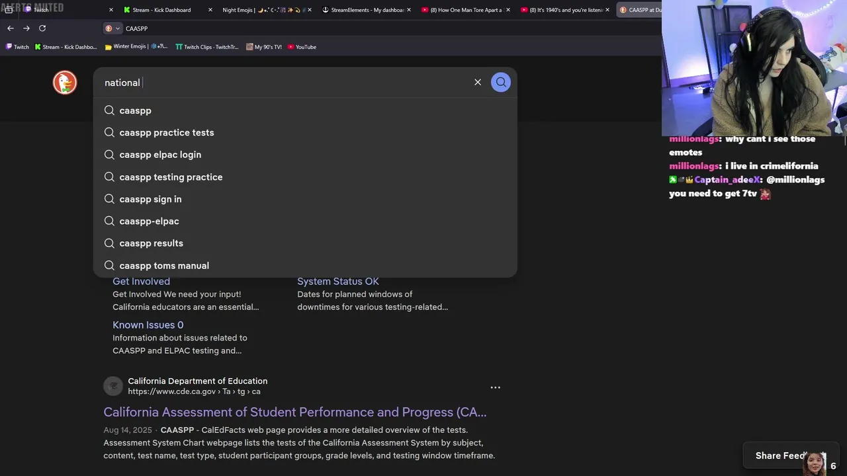Image resolution: width=847 pixels, height=476 pixels.
Task: Open the 'Get Involved' link
Action: tap(141, 282)
